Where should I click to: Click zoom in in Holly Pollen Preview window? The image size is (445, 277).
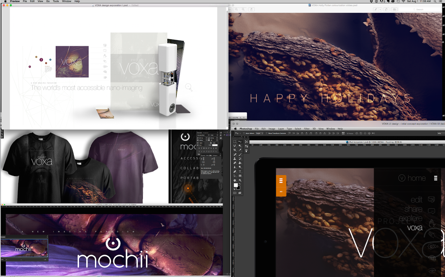[x=243, y=9]
